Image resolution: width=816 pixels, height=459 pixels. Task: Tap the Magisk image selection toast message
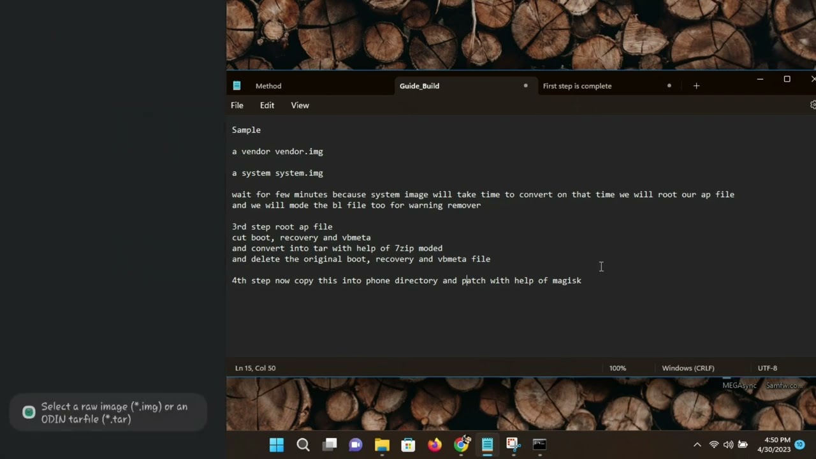pos(108,412)
